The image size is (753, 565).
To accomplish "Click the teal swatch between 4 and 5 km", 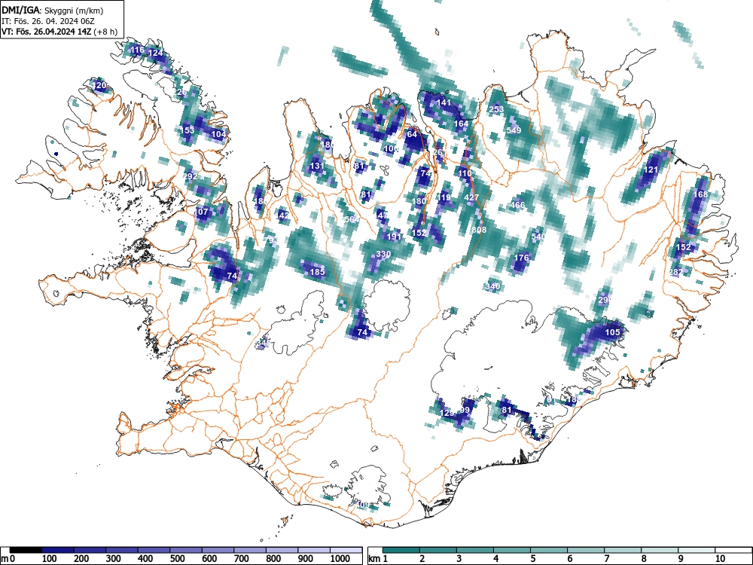I will (512, 550).
